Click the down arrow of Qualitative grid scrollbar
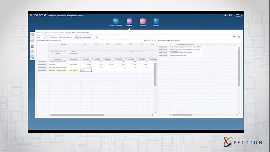 click(239, 112)
